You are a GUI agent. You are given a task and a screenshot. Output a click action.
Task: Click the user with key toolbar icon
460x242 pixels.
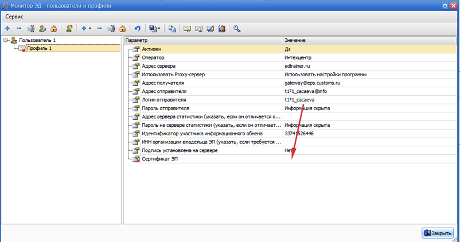[42, 28]
